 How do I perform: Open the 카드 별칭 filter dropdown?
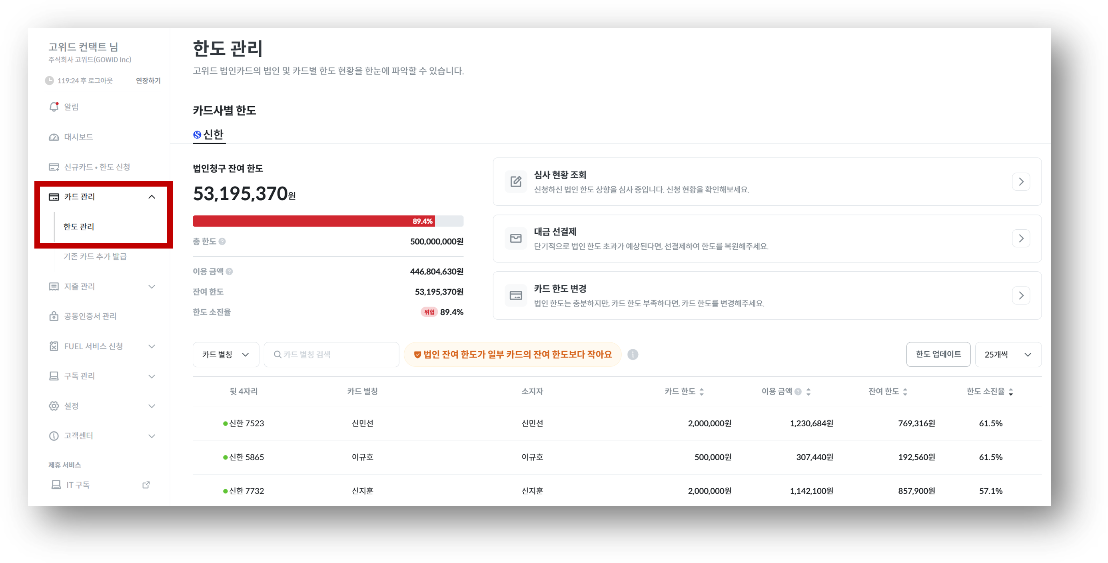tap(226, 354)
